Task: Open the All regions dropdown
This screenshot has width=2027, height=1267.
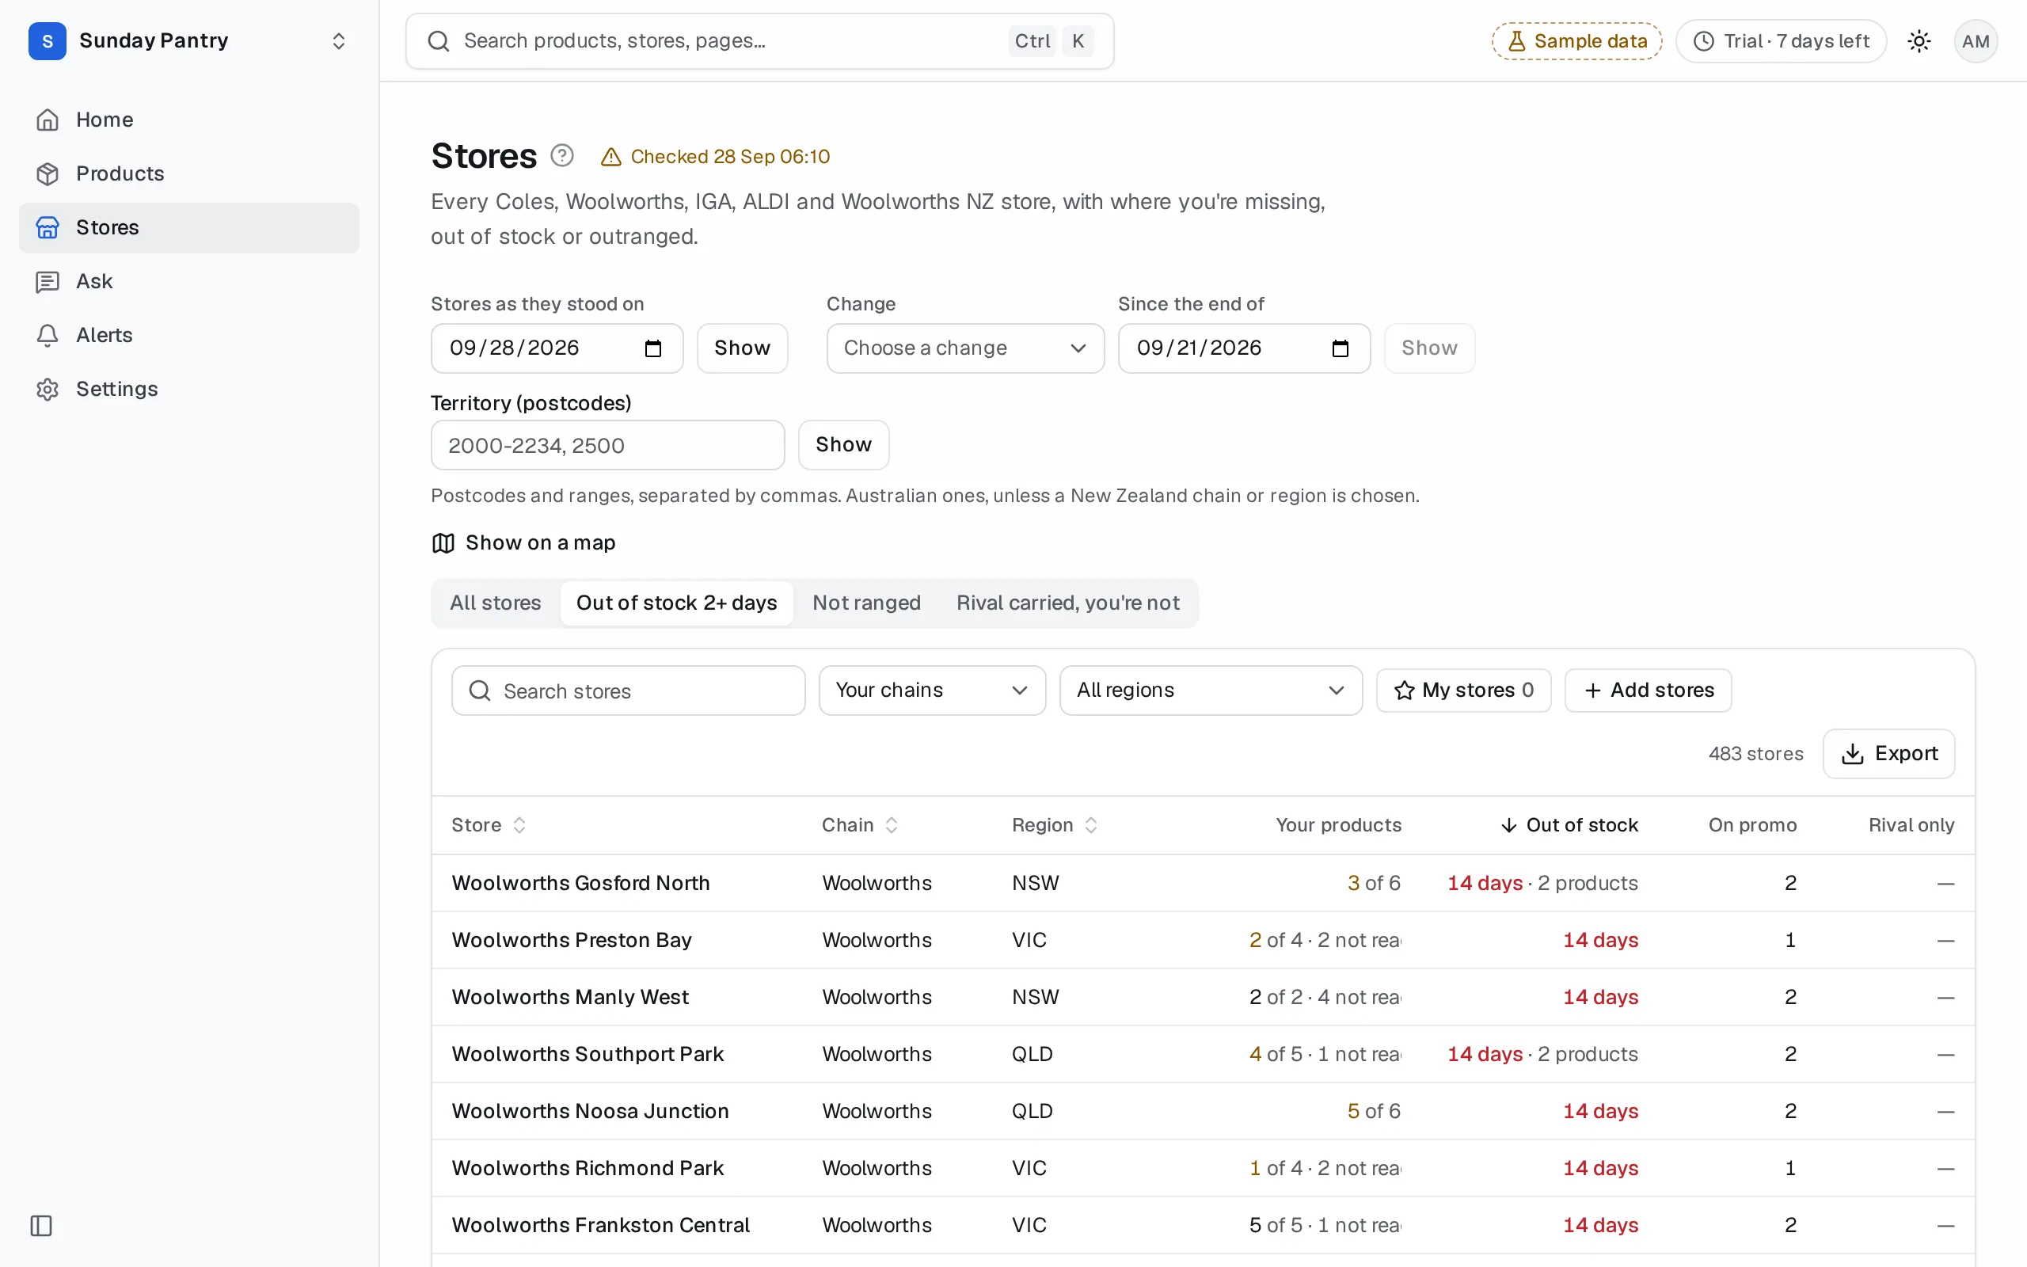Action: [1211, 691]
